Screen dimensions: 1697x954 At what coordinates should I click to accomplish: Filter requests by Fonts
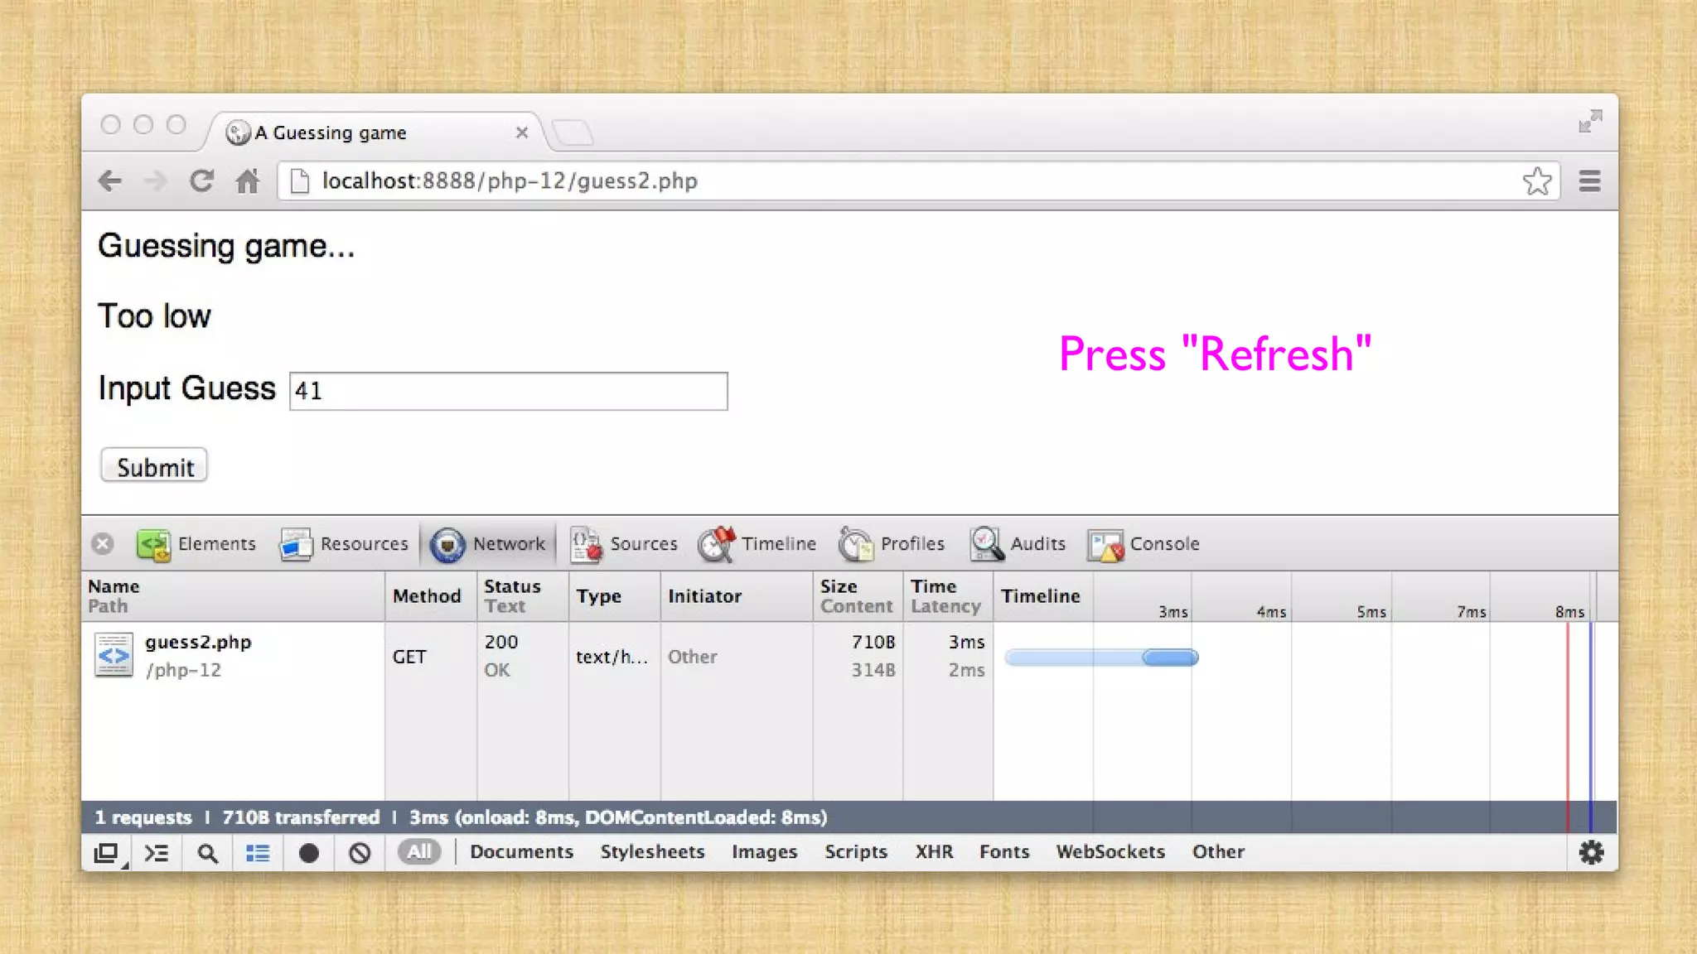pyautogui.click(x=1003, y=851)
